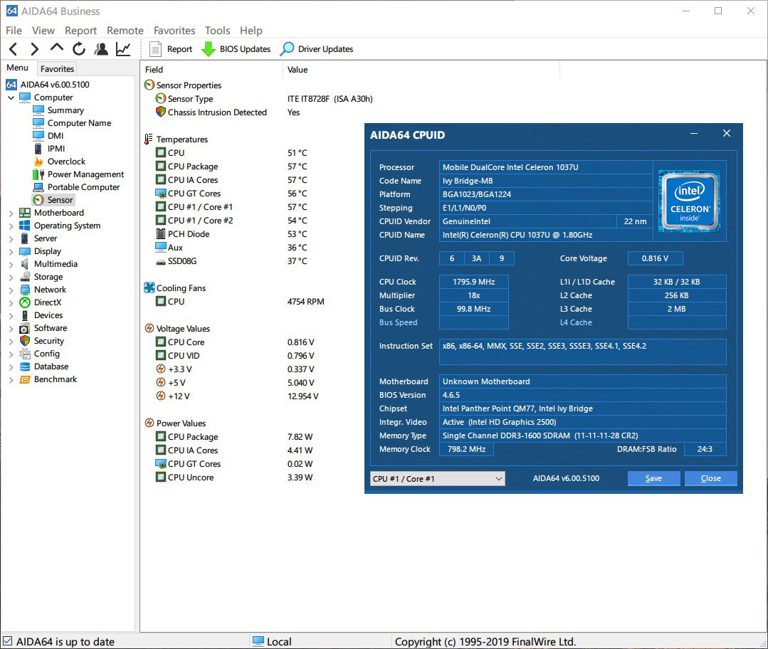Select Computer Name in the tree
The height and width of the screenshot is (649, 768).
[x=72, y=123]
